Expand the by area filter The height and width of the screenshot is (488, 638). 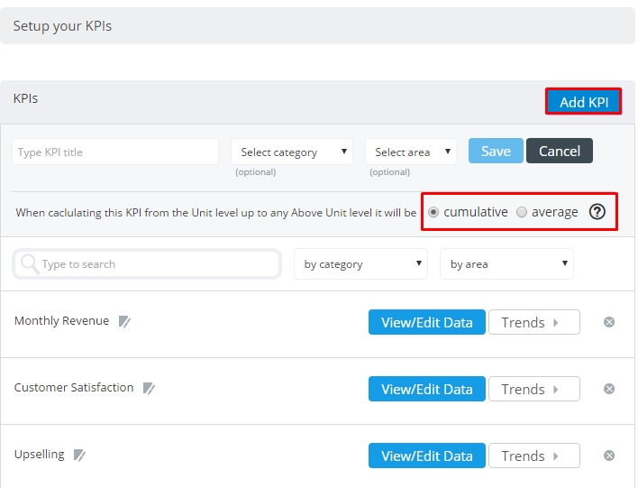[506, 264]
